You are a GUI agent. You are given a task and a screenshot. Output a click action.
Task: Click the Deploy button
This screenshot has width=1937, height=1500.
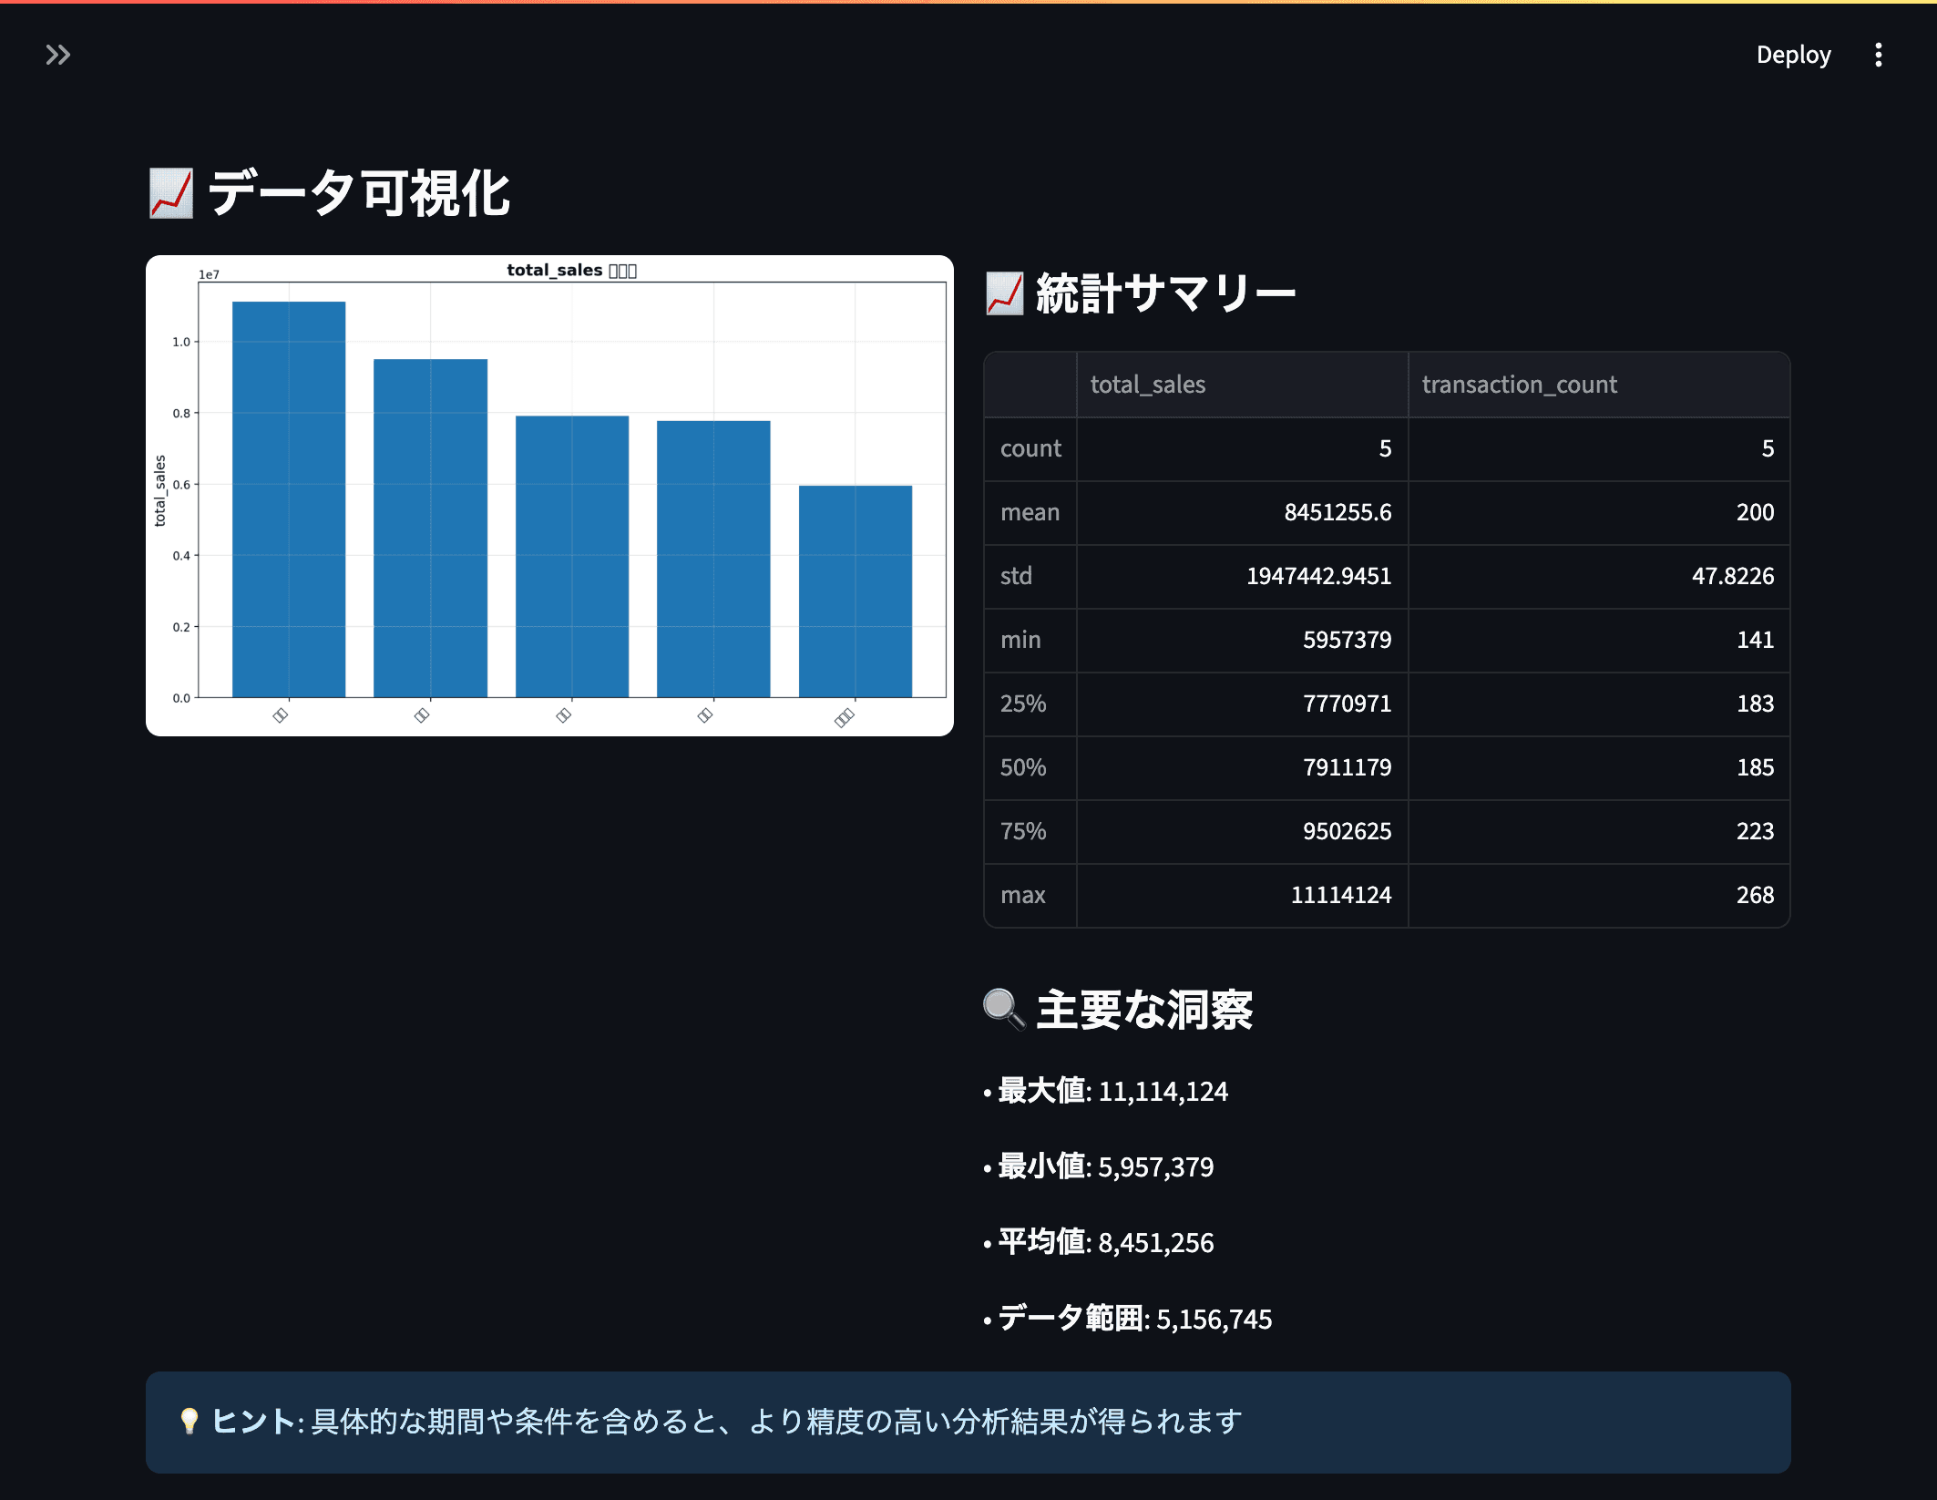click(x=1793, y=55)
